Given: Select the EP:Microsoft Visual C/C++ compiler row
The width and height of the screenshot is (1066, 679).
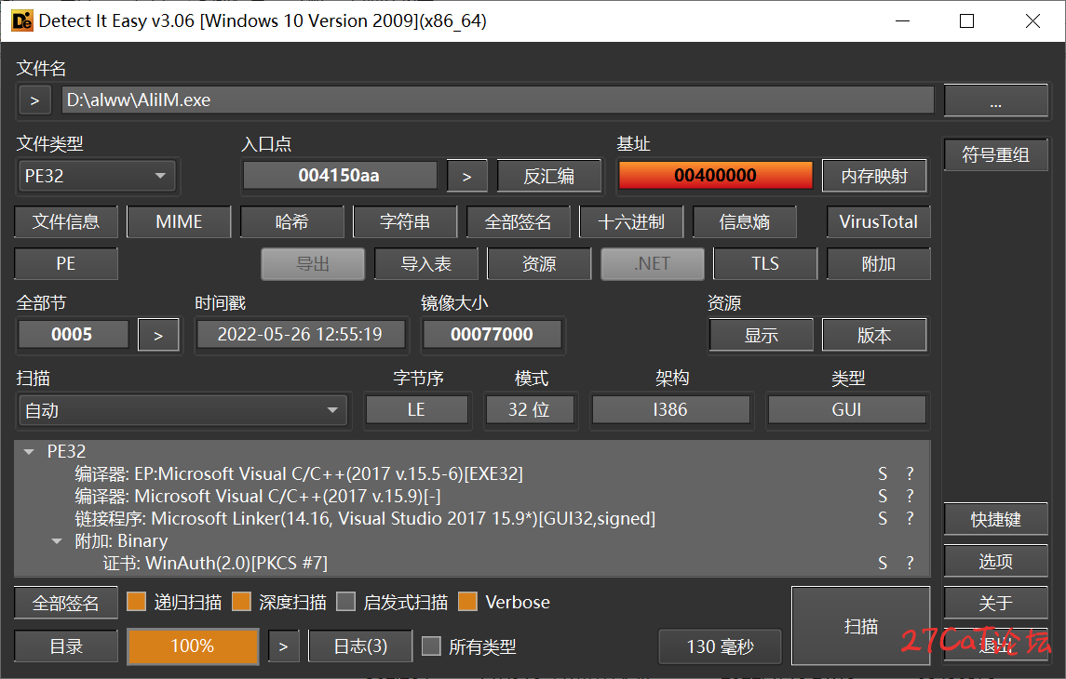Looking at the screenshot, I should [x=472, y=473].
